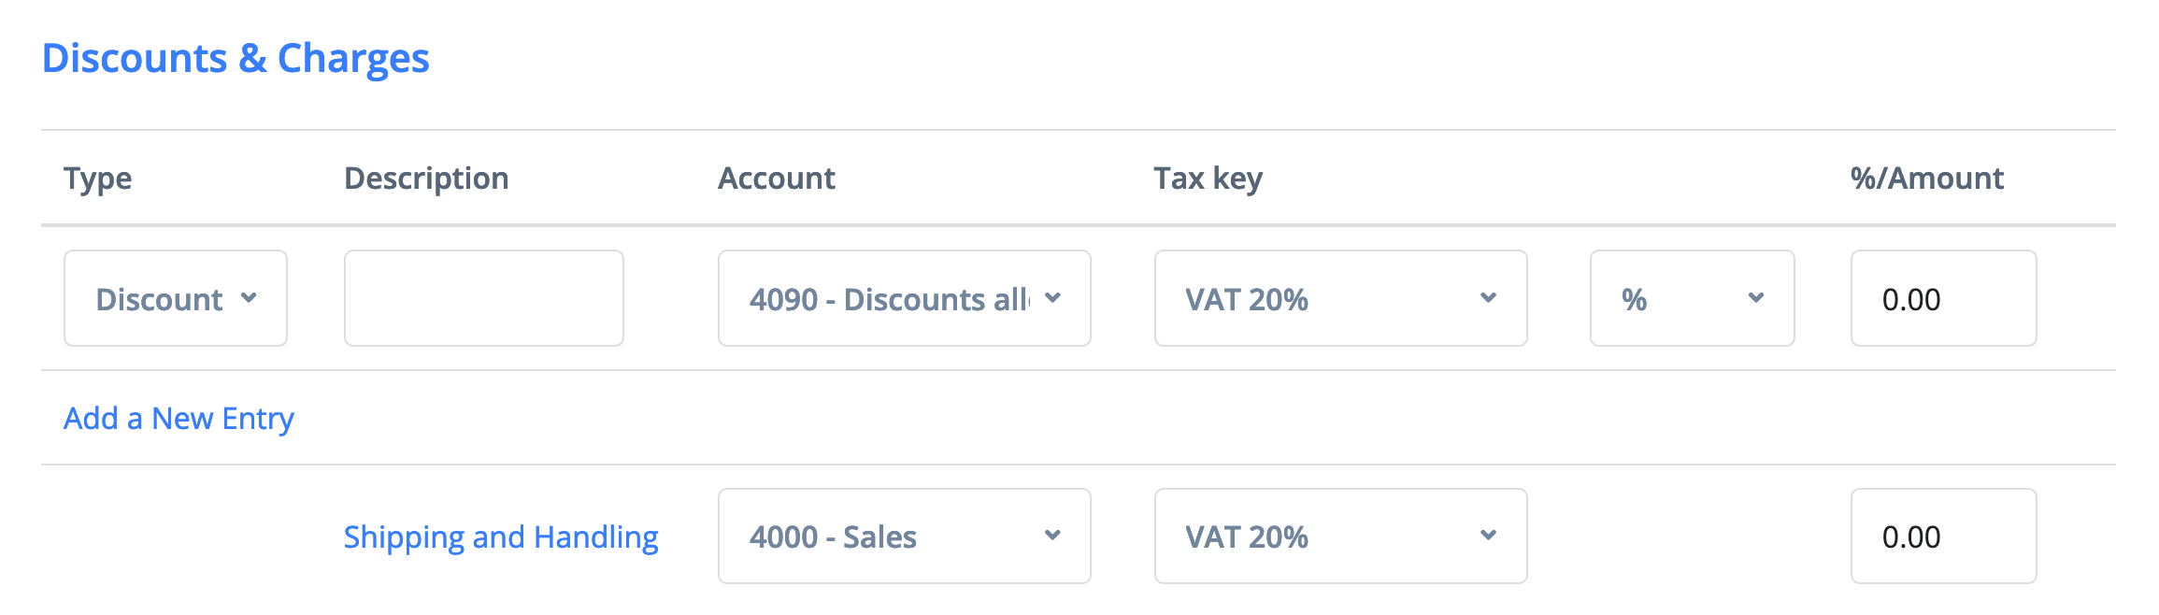Image resolution: width=2159 pixels, height=615 pixels.
Task: Click the Discounts & Charges heading
Action: coord(236,58)
